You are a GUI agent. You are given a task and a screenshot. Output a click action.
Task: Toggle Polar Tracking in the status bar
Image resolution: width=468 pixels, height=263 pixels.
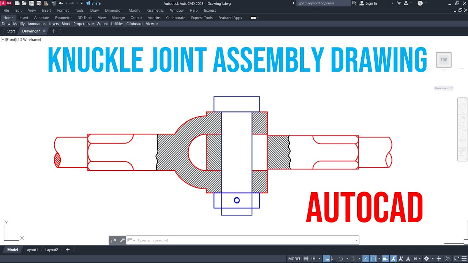341,259
